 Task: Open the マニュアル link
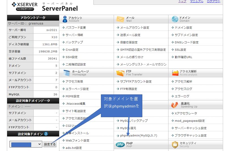coord(196,1)
